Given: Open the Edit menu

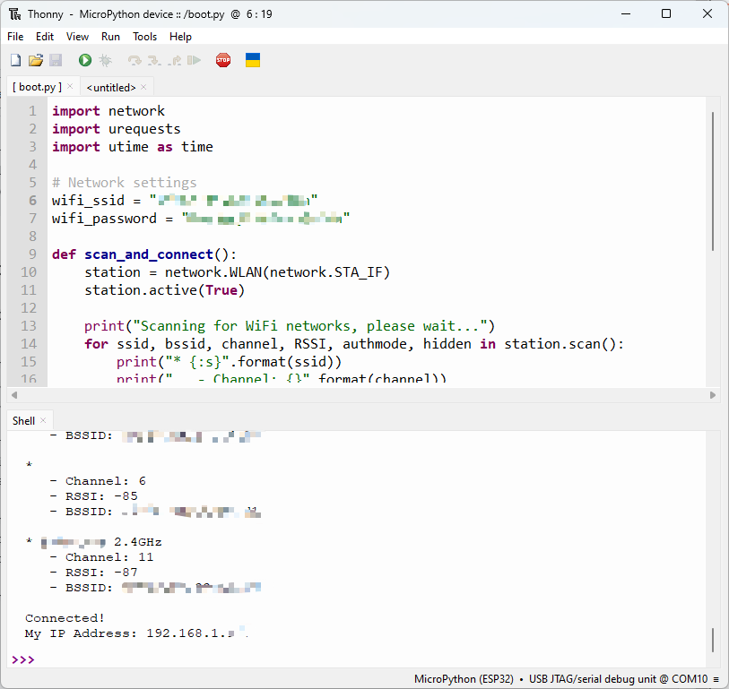Looking at the screenshot, I should point(45,37).
